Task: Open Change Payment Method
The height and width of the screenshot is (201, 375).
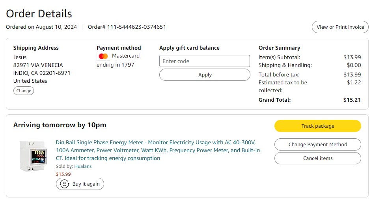Action: (317, 145)
